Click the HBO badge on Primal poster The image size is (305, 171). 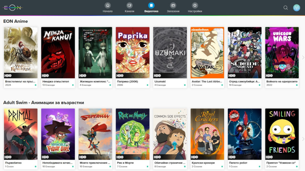(x=8, y=157)
